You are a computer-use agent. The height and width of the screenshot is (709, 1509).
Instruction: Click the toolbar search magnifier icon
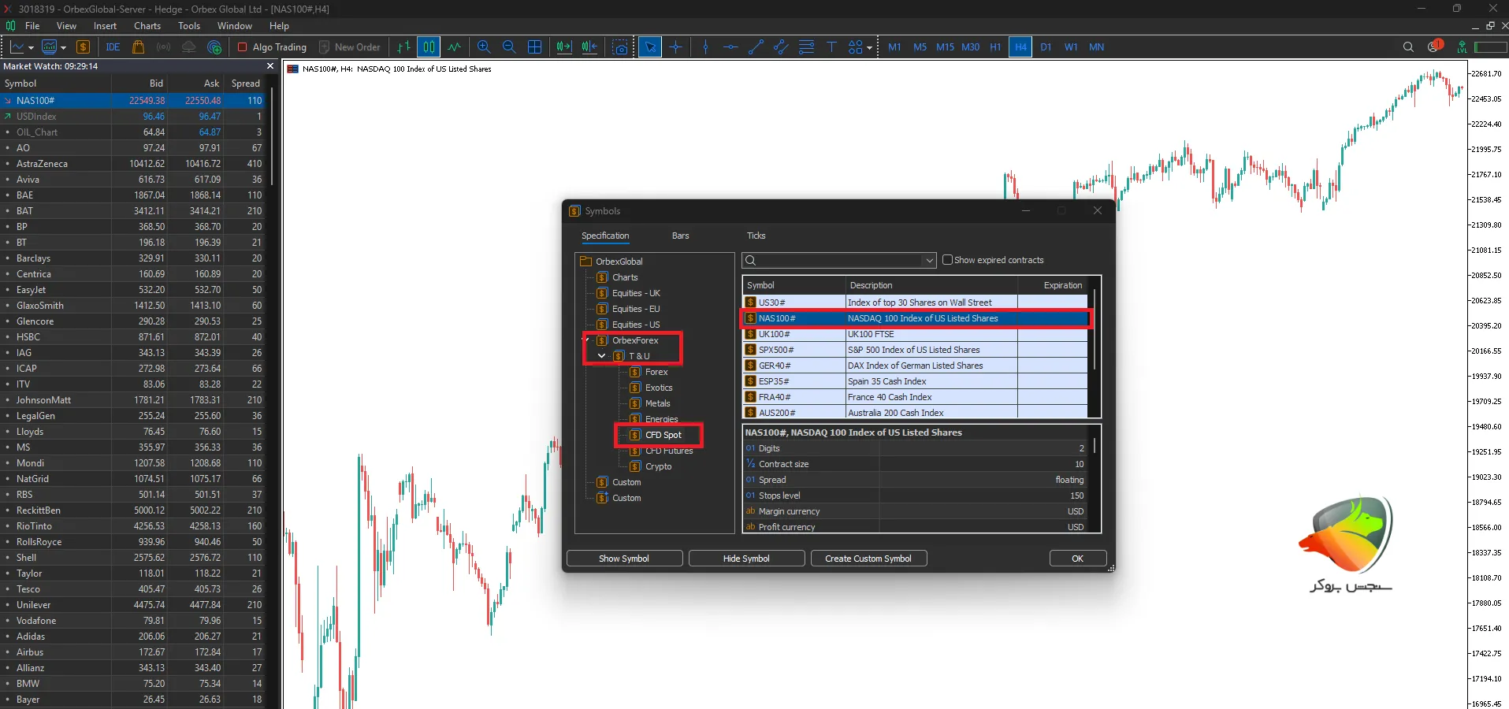[1408, 47]
